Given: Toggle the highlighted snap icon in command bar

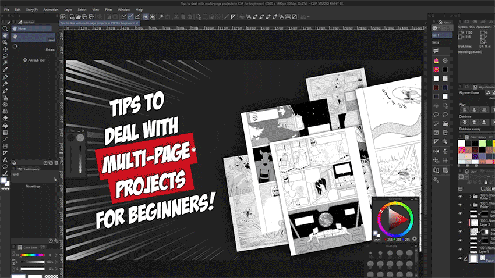Looking at the screenshot, I should 130,17.
